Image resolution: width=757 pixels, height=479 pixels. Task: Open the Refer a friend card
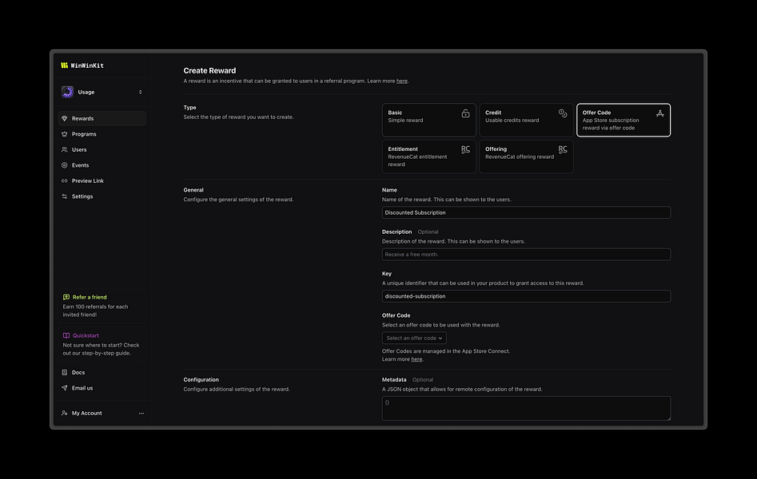(102, 306)
